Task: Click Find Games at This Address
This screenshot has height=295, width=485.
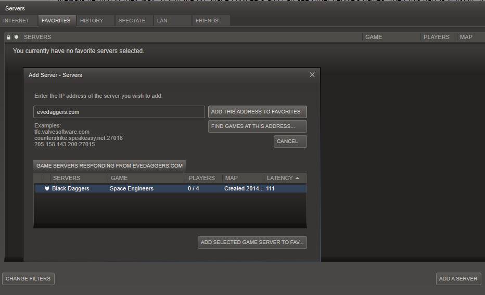Action: [258, 126]
